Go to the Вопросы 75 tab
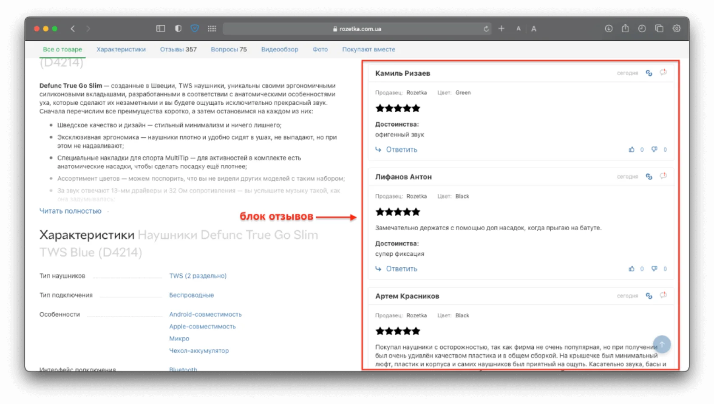 click(x=229, y=49)
